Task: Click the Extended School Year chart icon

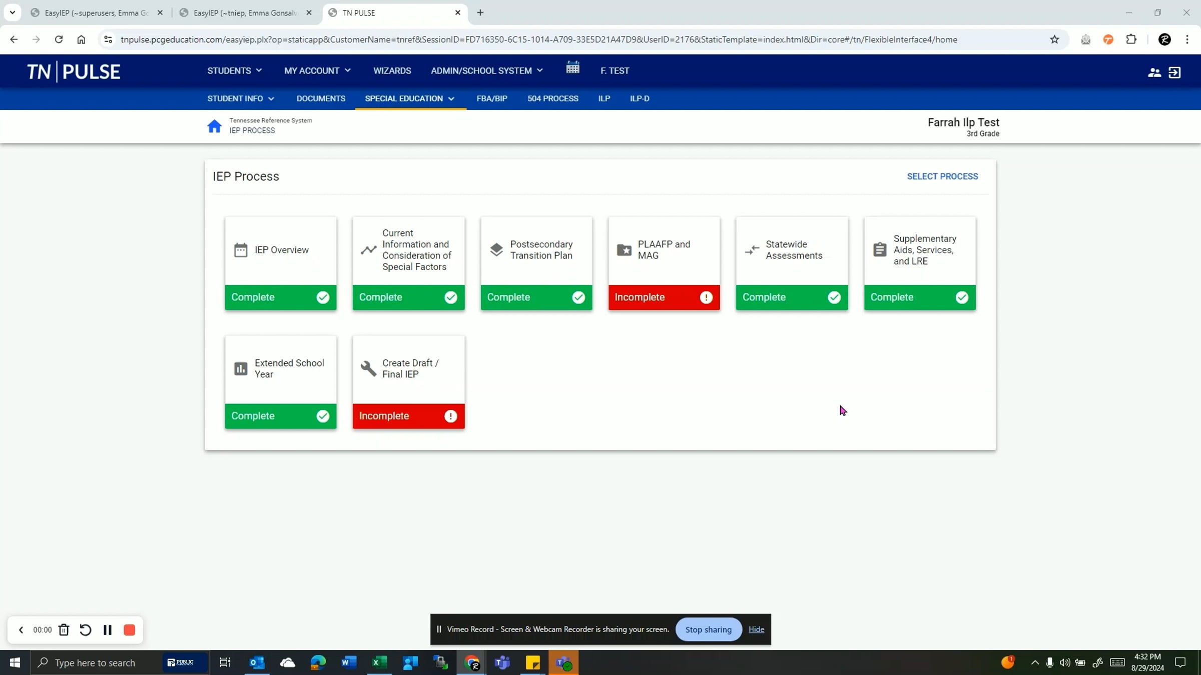Action: pyautogui.click(x=241, y=368)
